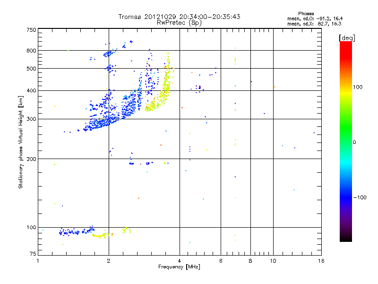Click the plot title 'Tromsø 20121029 20:34:00-20:35:43'
Screen dimensions: 378x284
179,17
